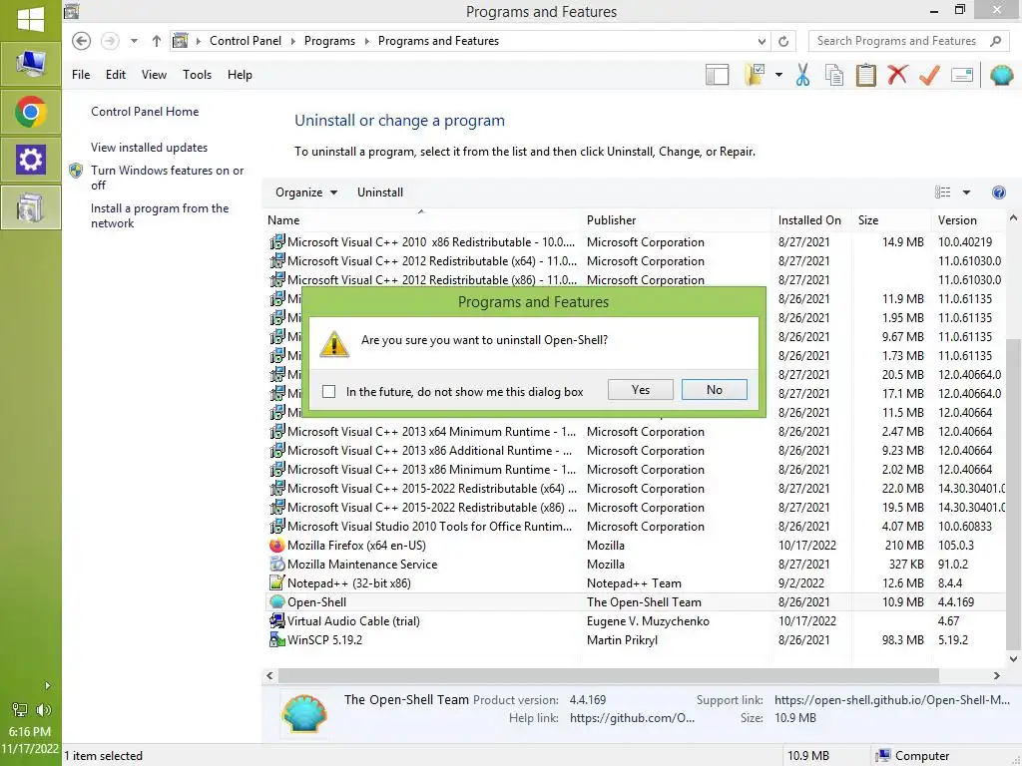
Task: Sort by the Publisher column header
Action: coord(676,220)
